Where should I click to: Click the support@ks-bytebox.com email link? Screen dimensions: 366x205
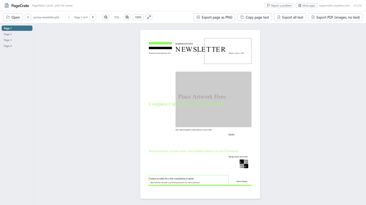(x=334, y=6)
